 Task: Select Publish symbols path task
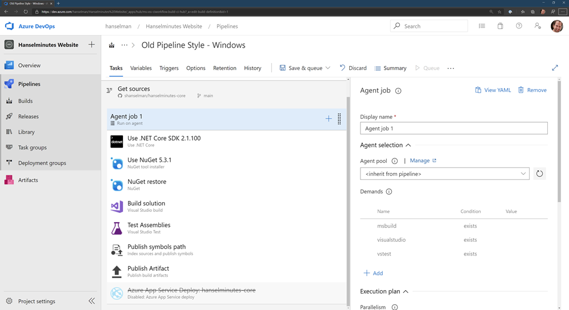click(x=227, y=250)
